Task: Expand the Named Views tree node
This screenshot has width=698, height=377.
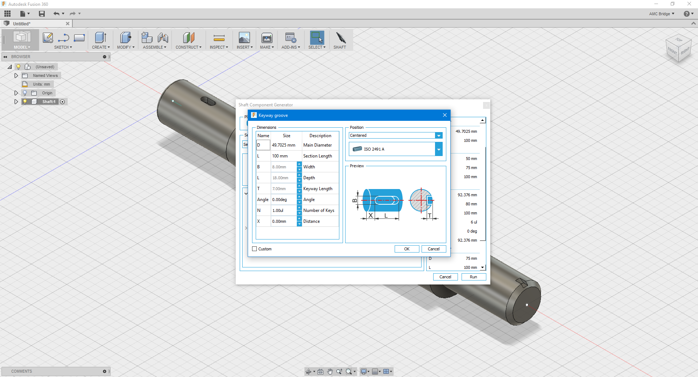Action: [x=16, y=75]
